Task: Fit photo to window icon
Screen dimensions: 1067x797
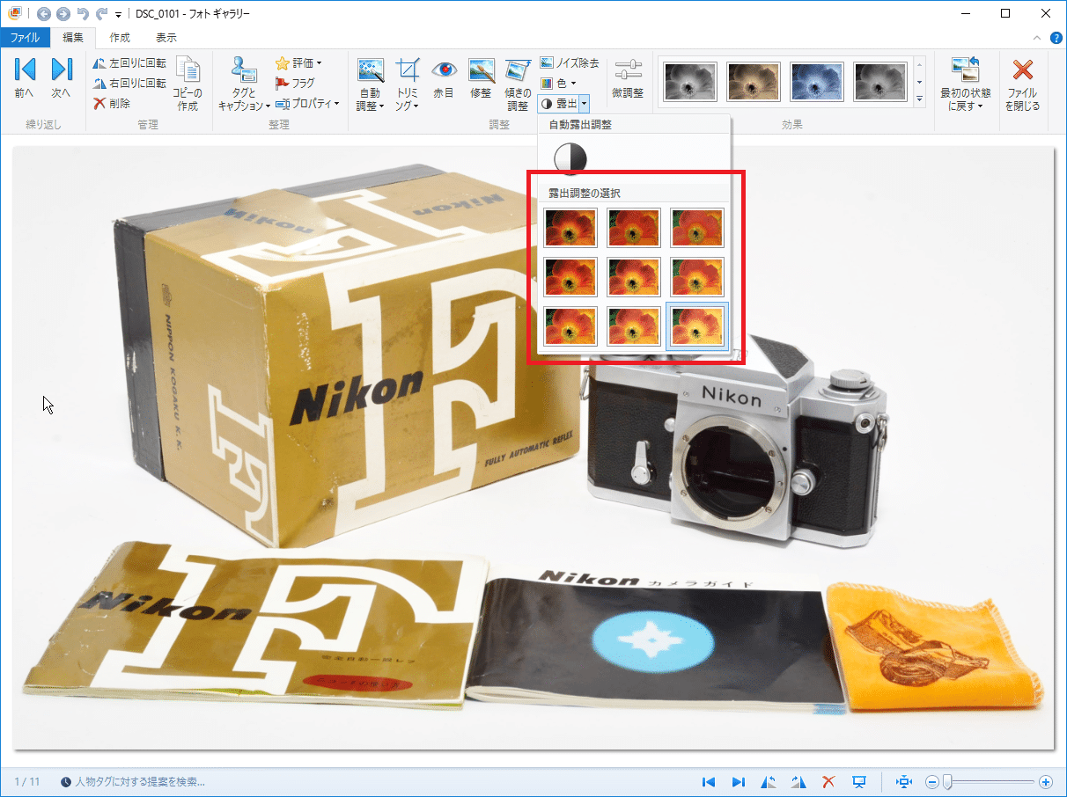Action: pos(903,781)
